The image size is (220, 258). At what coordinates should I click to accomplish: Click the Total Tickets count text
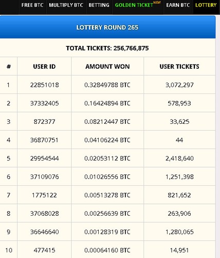click(107, 48)
